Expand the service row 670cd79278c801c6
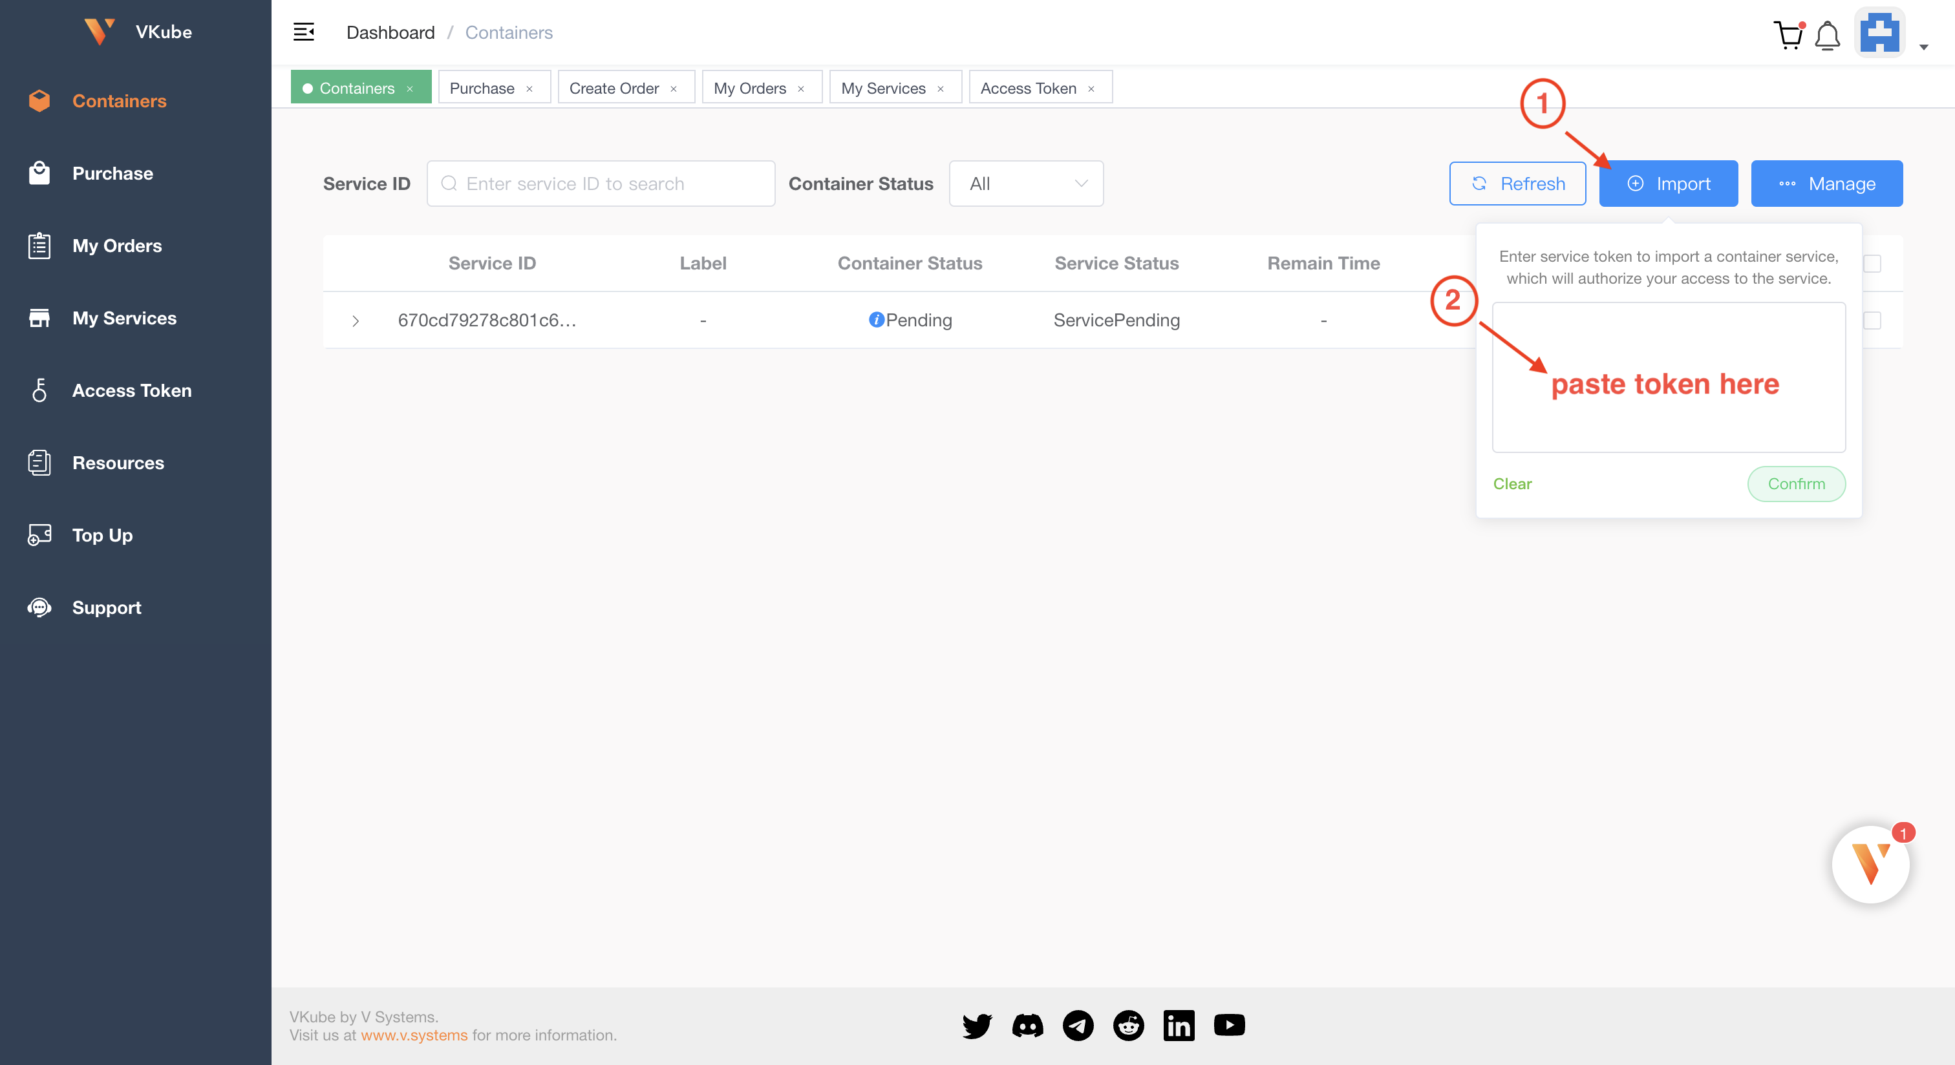The height and width of the screenshot is (1065, 1955). [x=356, y=320]
